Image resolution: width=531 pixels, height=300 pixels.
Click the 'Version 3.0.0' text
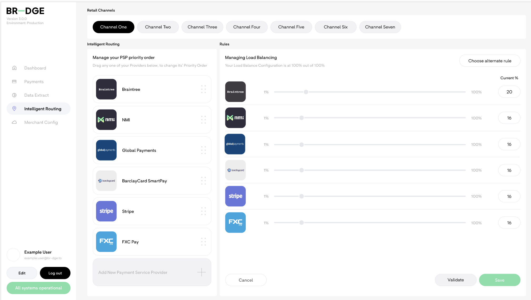pyautogui.click(x=17, y=19)
